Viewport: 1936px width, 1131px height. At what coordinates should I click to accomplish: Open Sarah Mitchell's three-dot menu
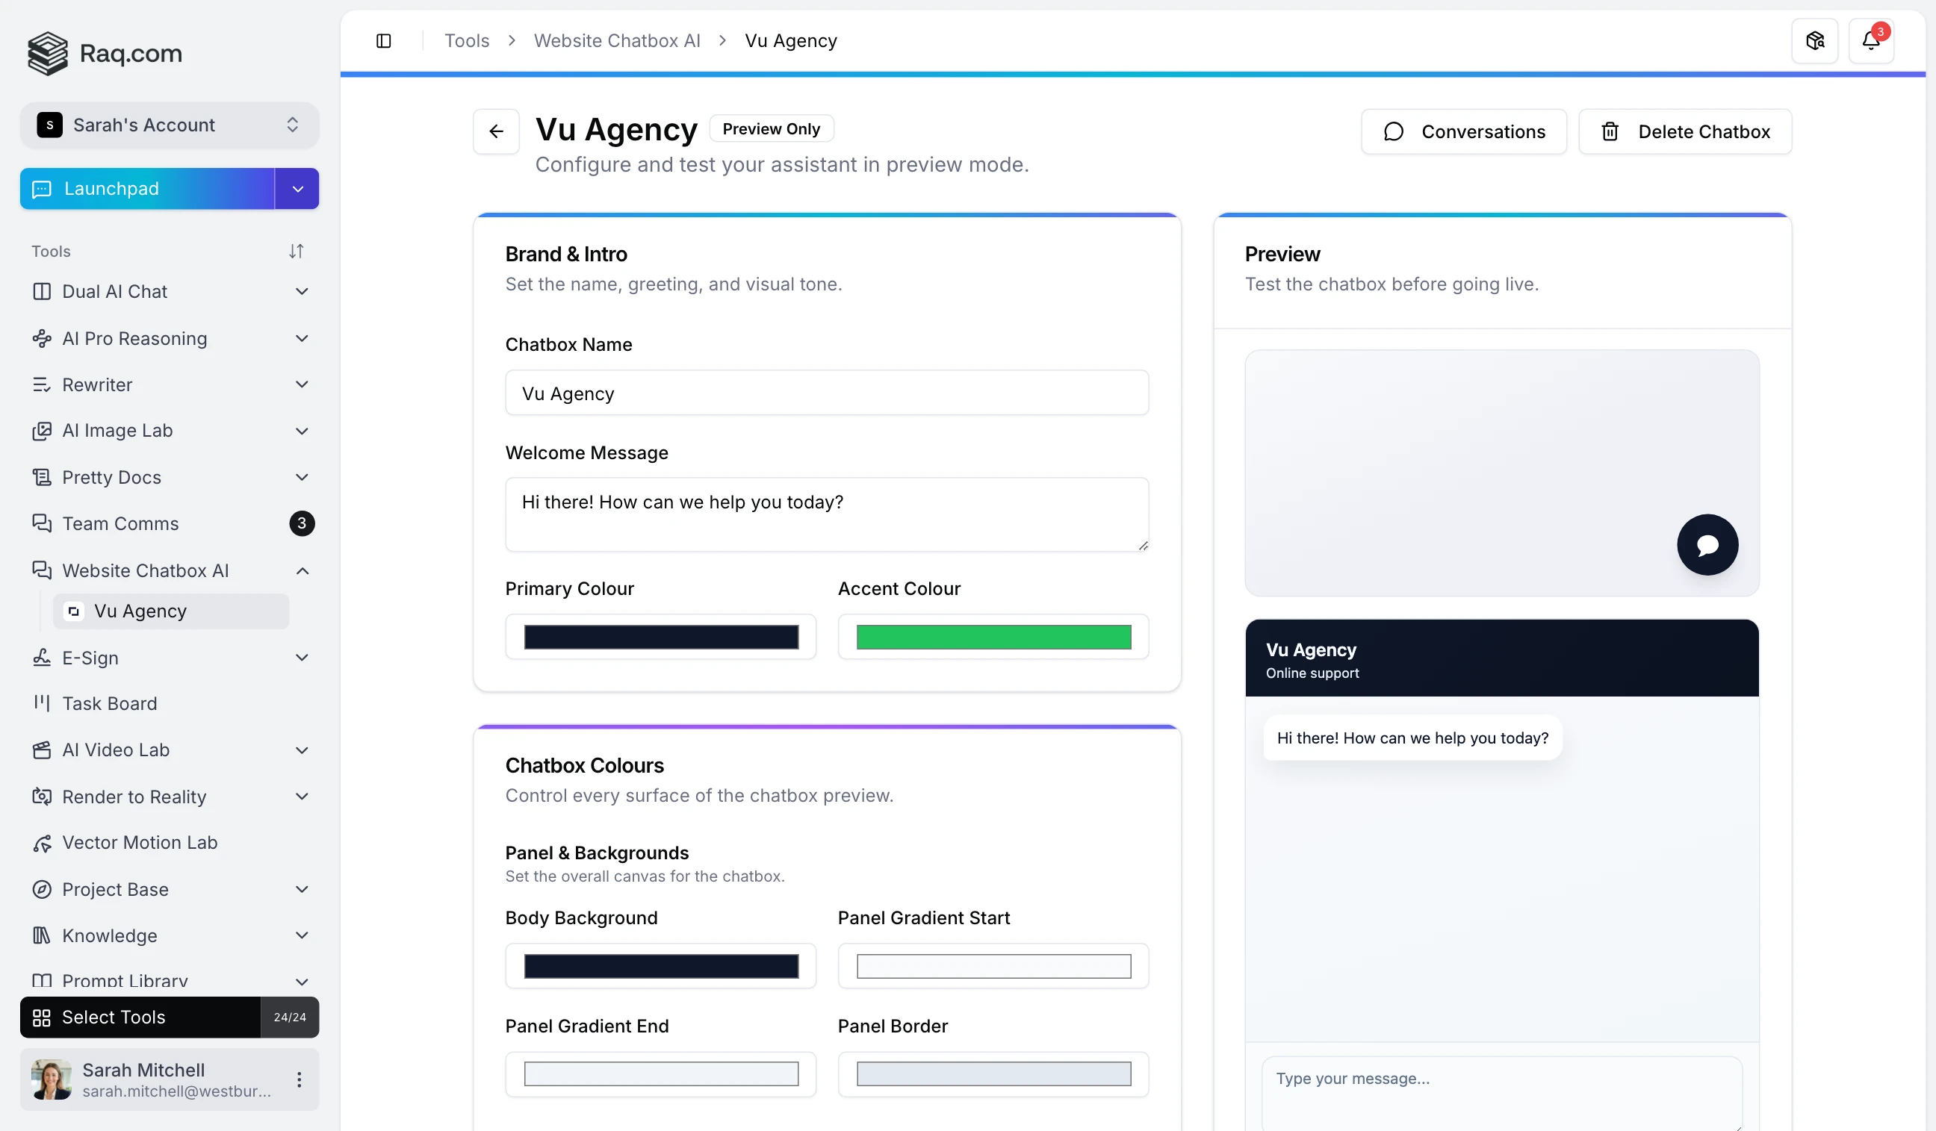click(x=299, y=1079)
